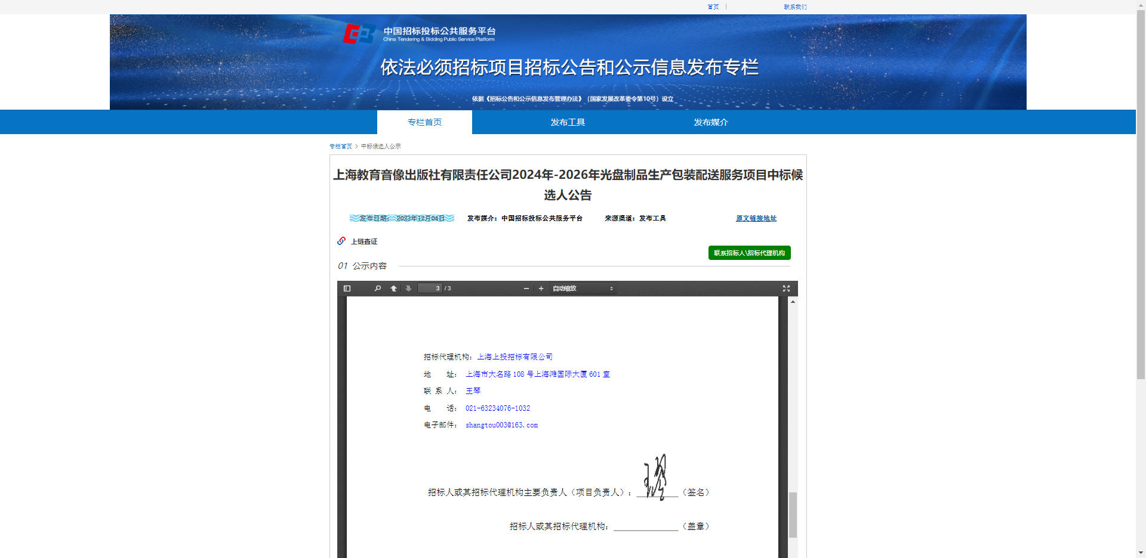This screenshot has width=1146, height=558.
Task: Switch to the 发布工具 tab
Action: (568, 122)
